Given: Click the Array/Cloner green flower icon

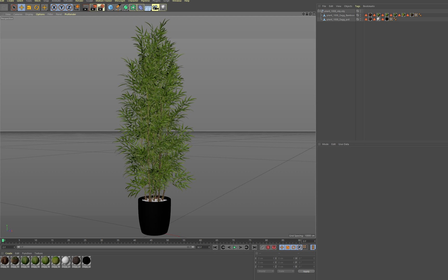Looking at the screenshot, I should point(133,8).
